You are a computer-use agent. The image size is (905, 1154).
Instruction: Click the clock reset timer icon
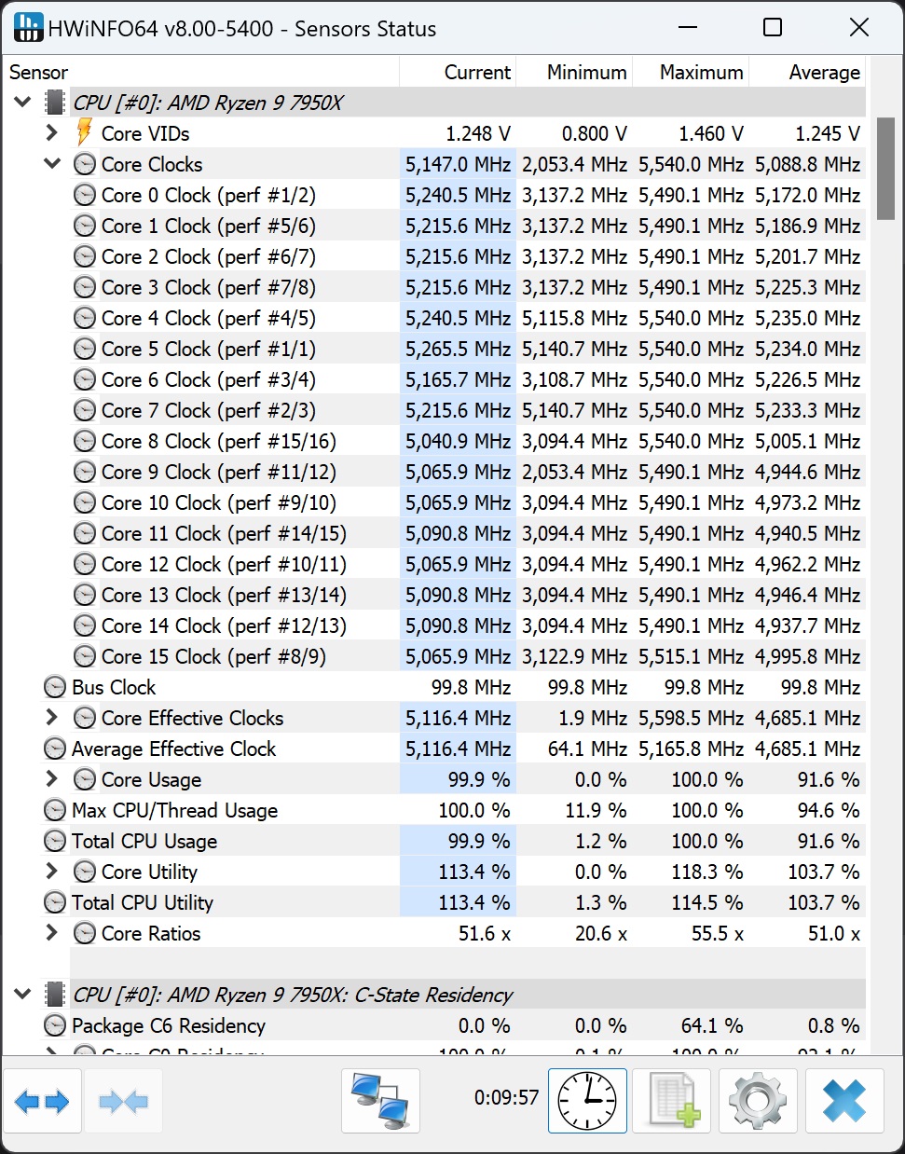(587, 1101)
